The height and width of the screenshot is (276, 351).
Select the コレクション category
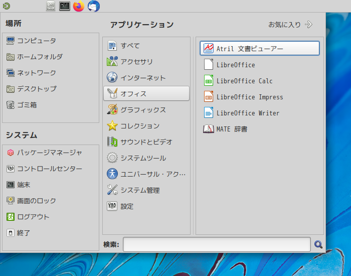tap(146, 125)
